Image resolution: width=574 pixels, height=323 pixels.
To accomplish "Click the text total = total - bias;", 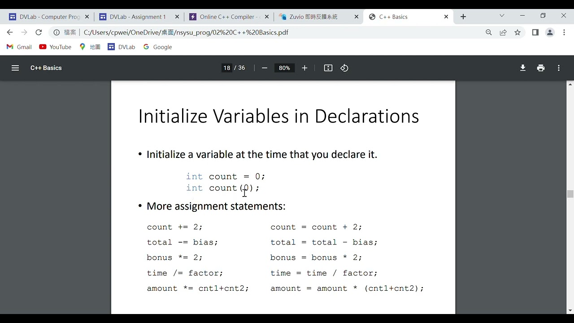I will [324, 242].
